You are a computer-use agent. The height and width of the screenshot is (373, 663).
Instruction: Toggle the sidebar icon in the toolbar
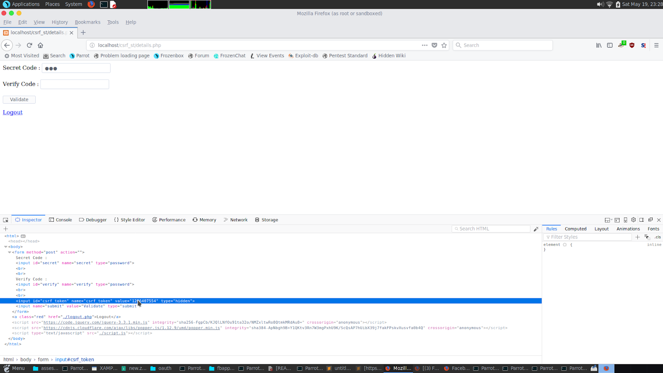[610, 45]
